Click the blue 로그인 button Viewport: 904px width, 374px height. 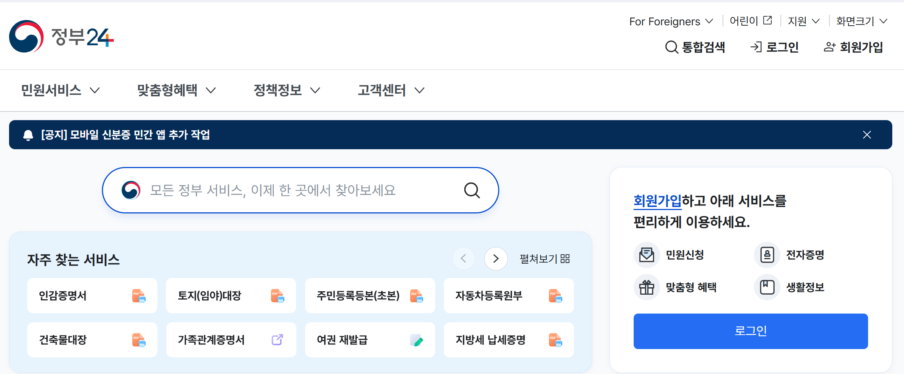click(750, 331)
